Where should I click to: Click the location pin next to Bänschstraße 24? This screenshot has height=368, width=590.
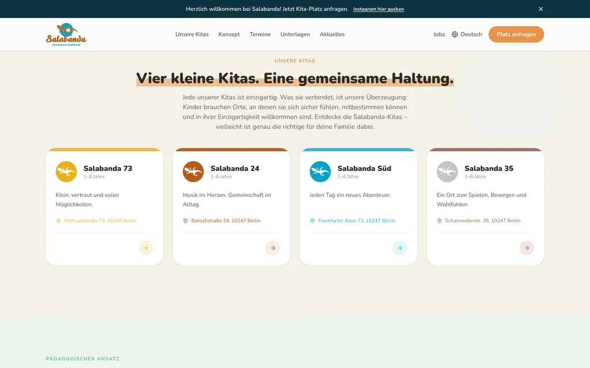pos(185,221)
